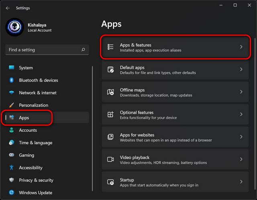The height and width of the screenshot is (200, 257).
Task: Expand Startup chevron
Action: coord(241,182)
